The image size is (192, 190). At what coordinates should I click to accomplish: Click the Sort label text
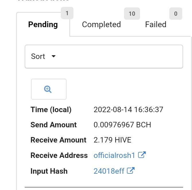[x=38, y=56]
